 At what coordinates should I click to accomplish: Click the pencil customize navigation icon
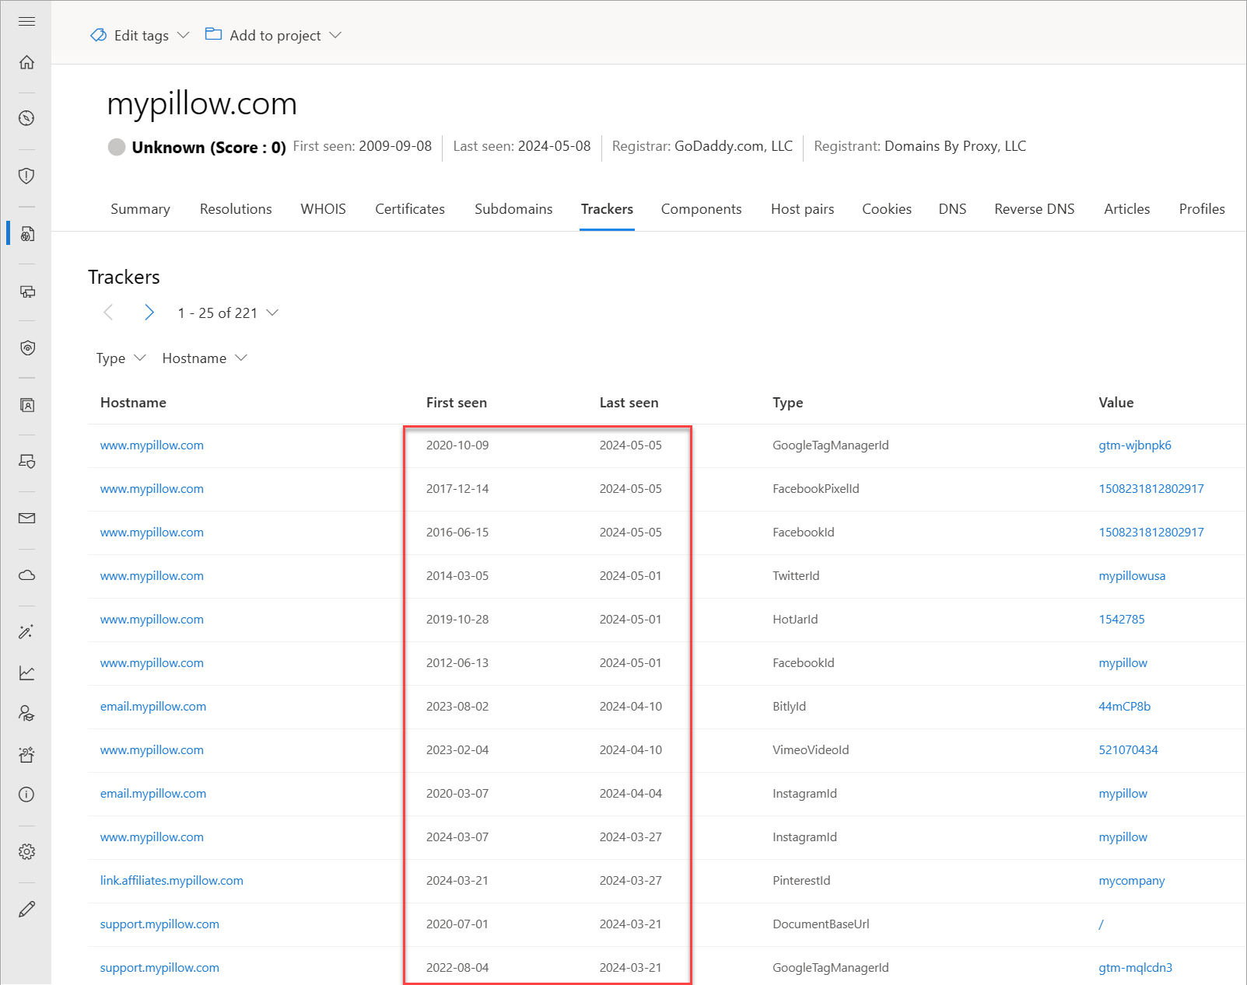pyautogui.click(x=26, y=909)
